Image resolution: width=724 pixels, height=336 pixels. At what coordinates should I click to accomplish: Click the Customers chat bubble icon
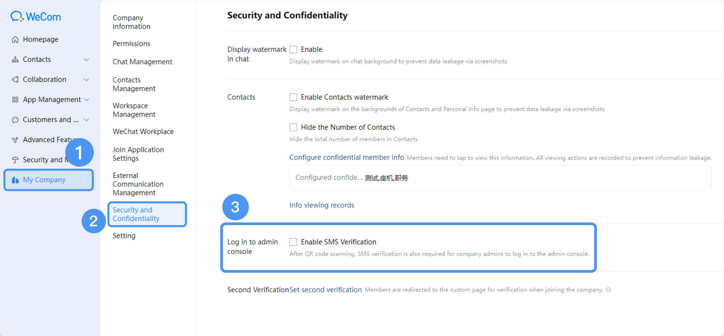pyautogui.click(x=15, y=120)
